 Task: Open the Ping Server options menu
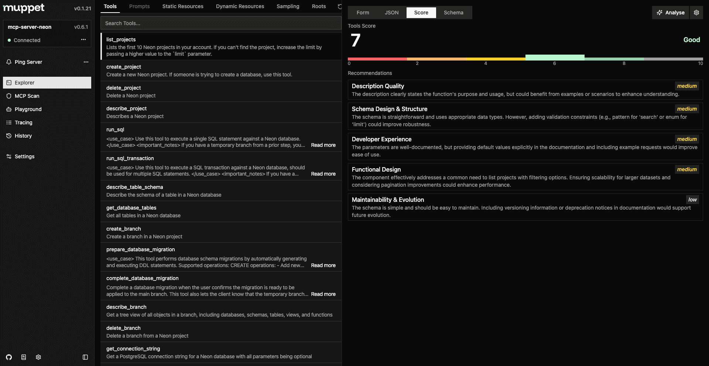coord(86,62)
